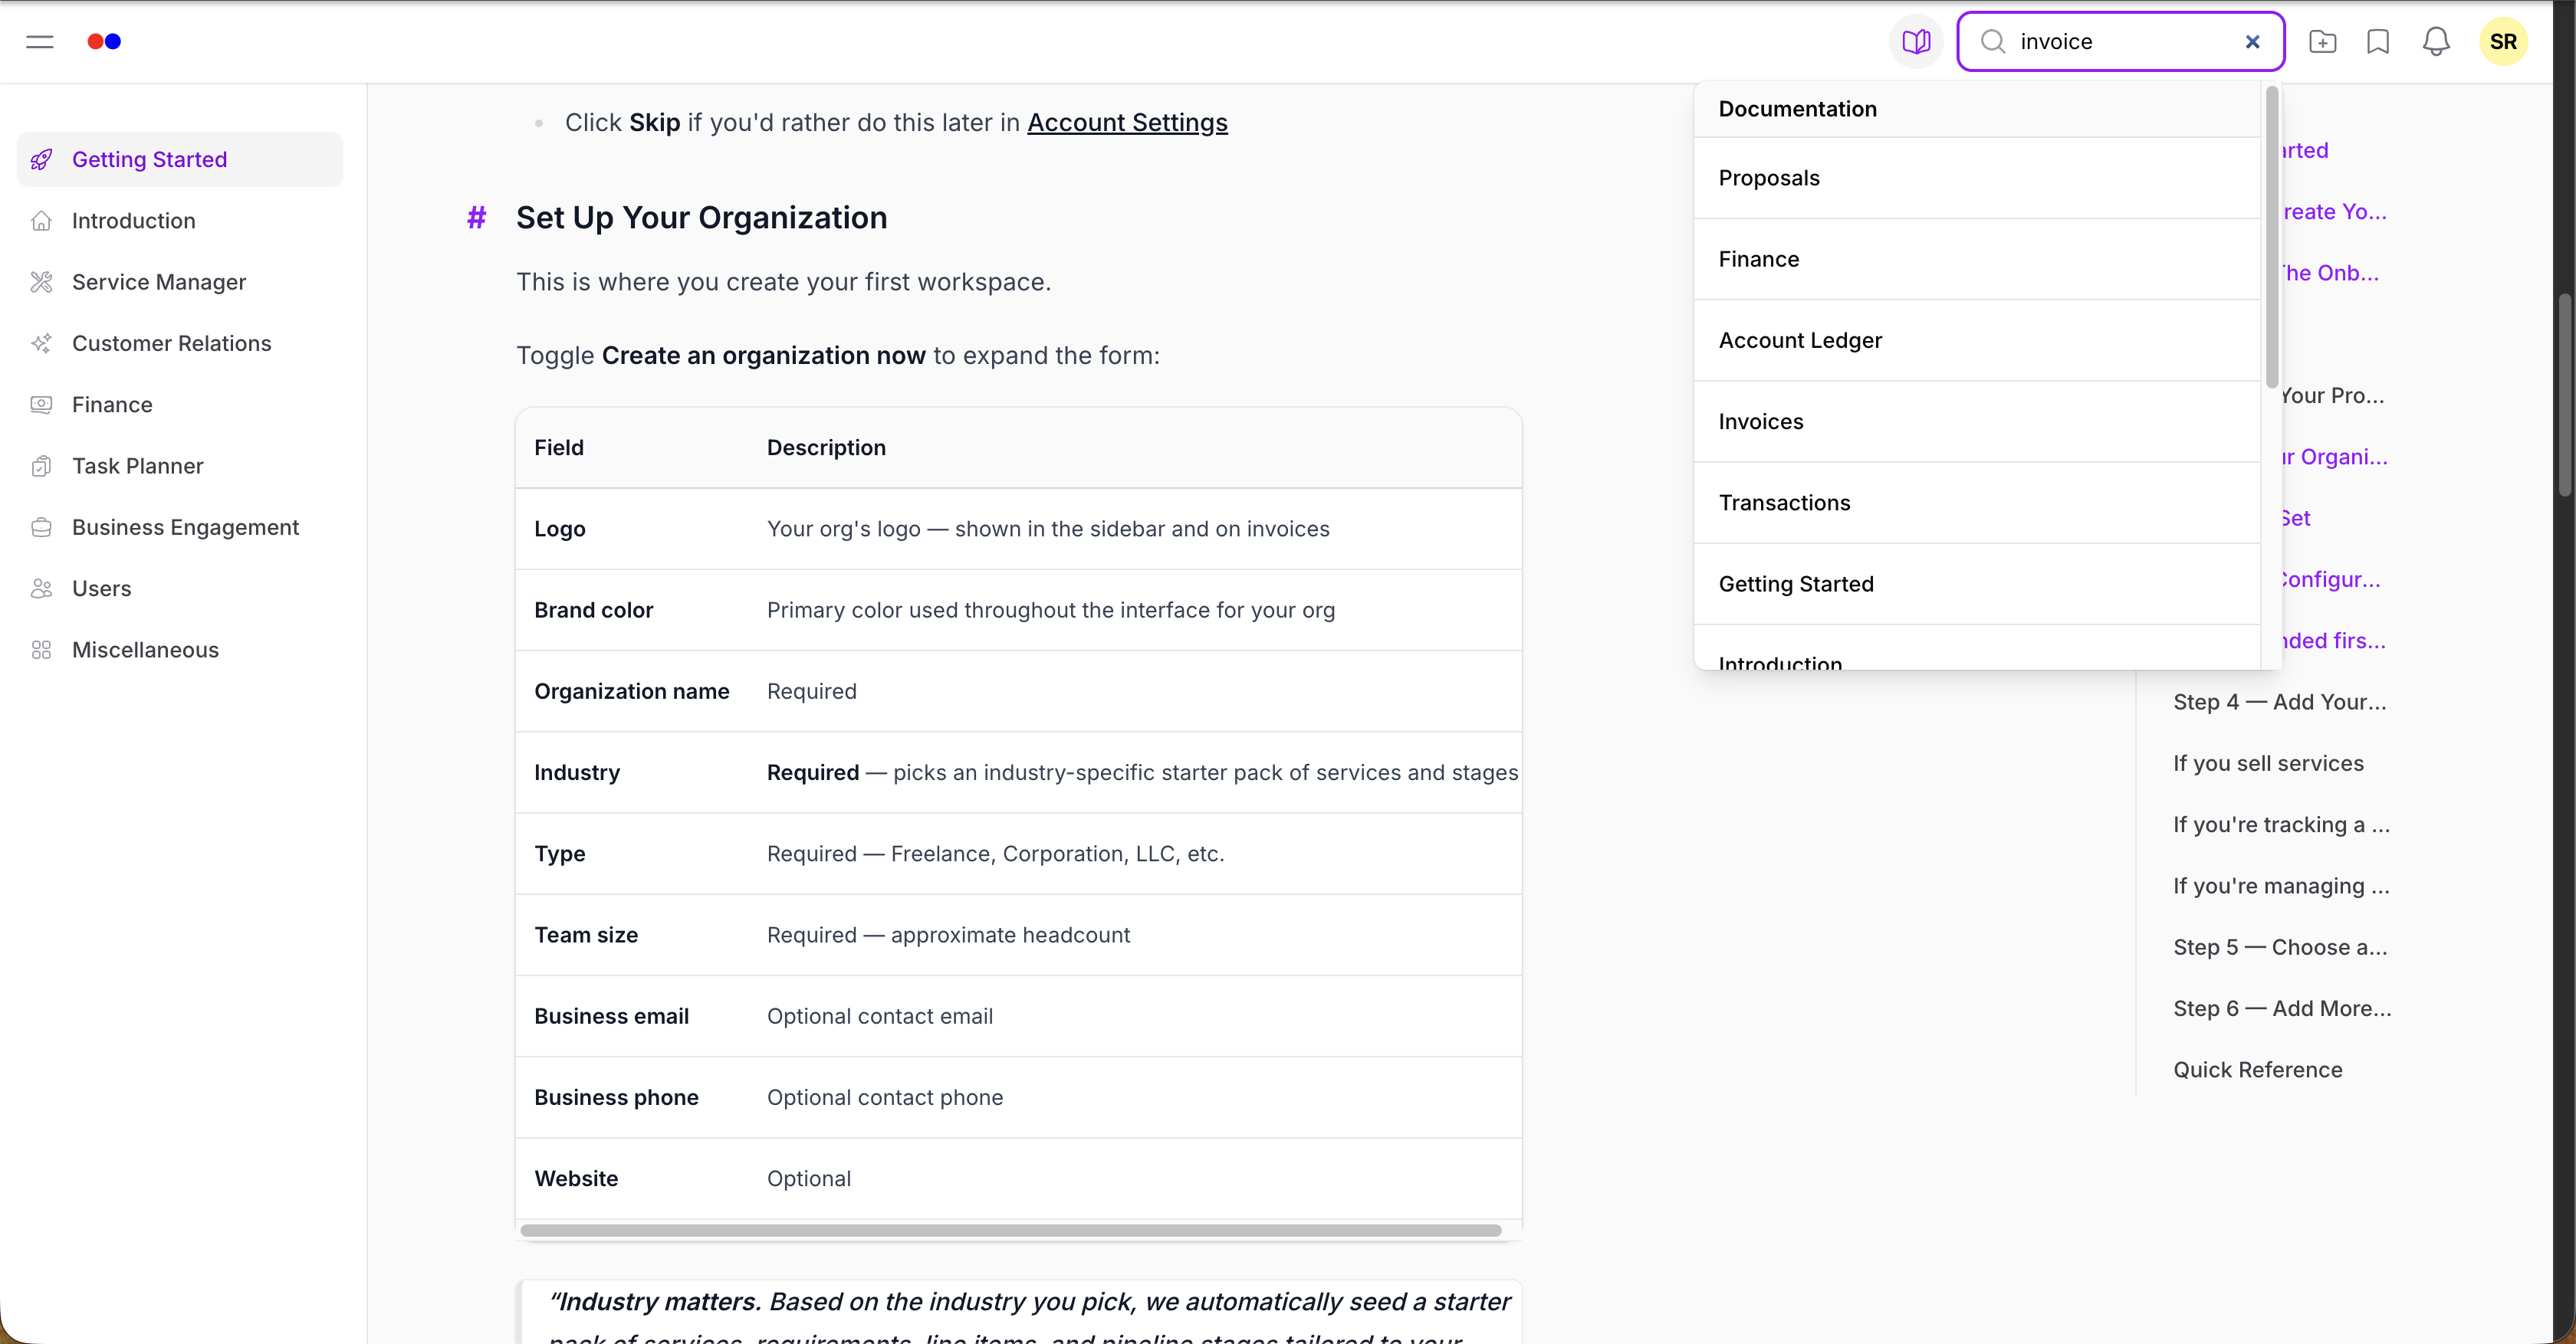Viewport: 2576px width, 1344px height.
Task: Jump to If you're managing... outline entry
Action: click(2281, 887)
